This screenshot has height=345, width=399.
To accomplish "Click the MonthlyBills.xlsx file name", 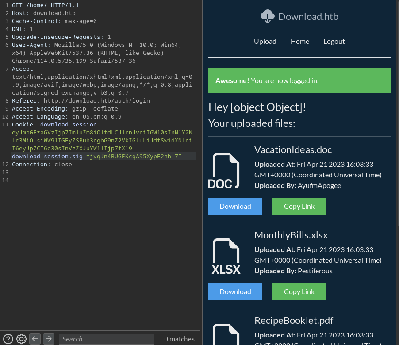I will tap(291, 235).
